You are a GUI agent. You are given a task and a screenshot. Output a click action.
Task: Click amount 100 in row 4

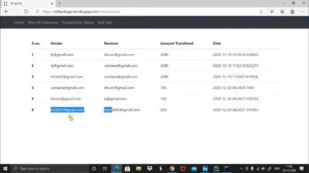pyautogui.click(x=163, y=87)
